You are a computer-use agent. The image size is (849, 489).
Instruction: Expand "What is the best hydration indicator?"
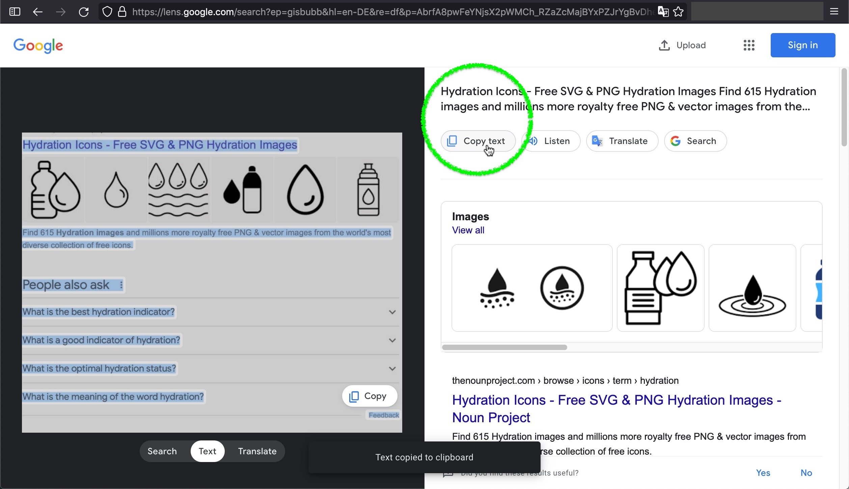pos(392,312)
